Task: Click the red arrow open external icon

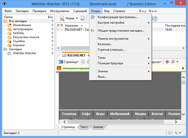Action: point(173,62)
